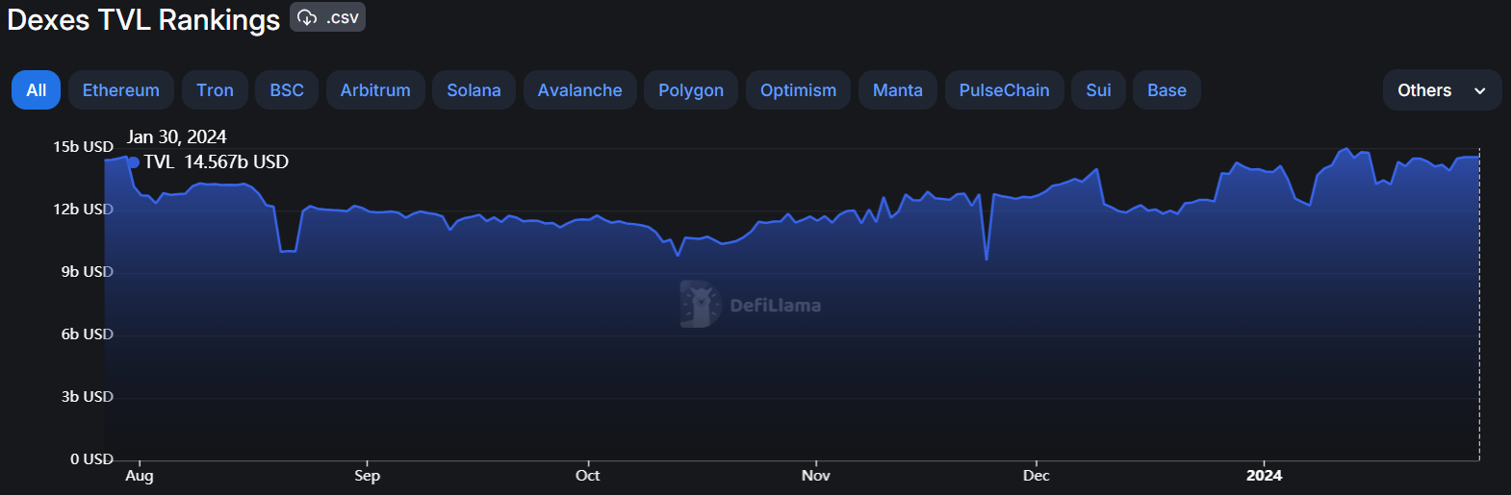Click the 3b USD axis label
Viewport: 1511px width, 495px height.
click(88, 397)
